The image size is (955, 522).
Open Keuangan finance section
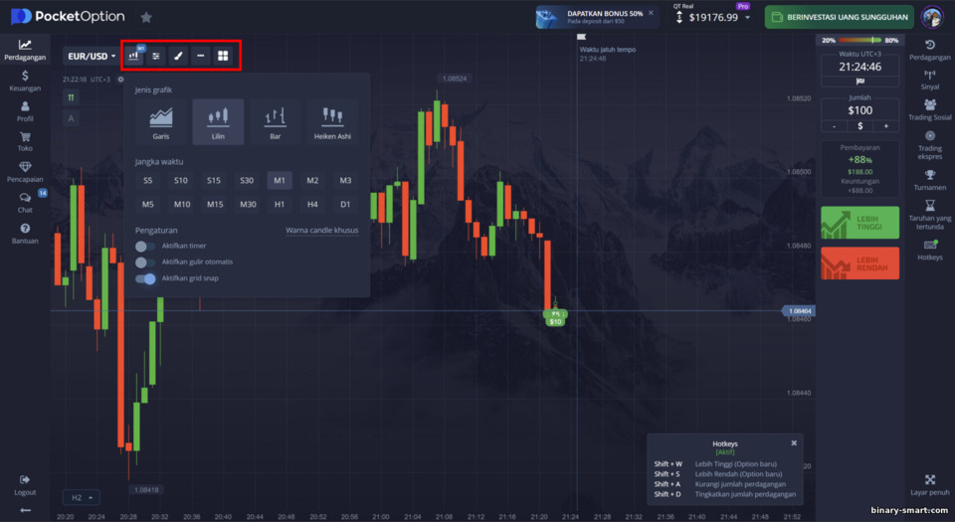[x=25, y=81]
